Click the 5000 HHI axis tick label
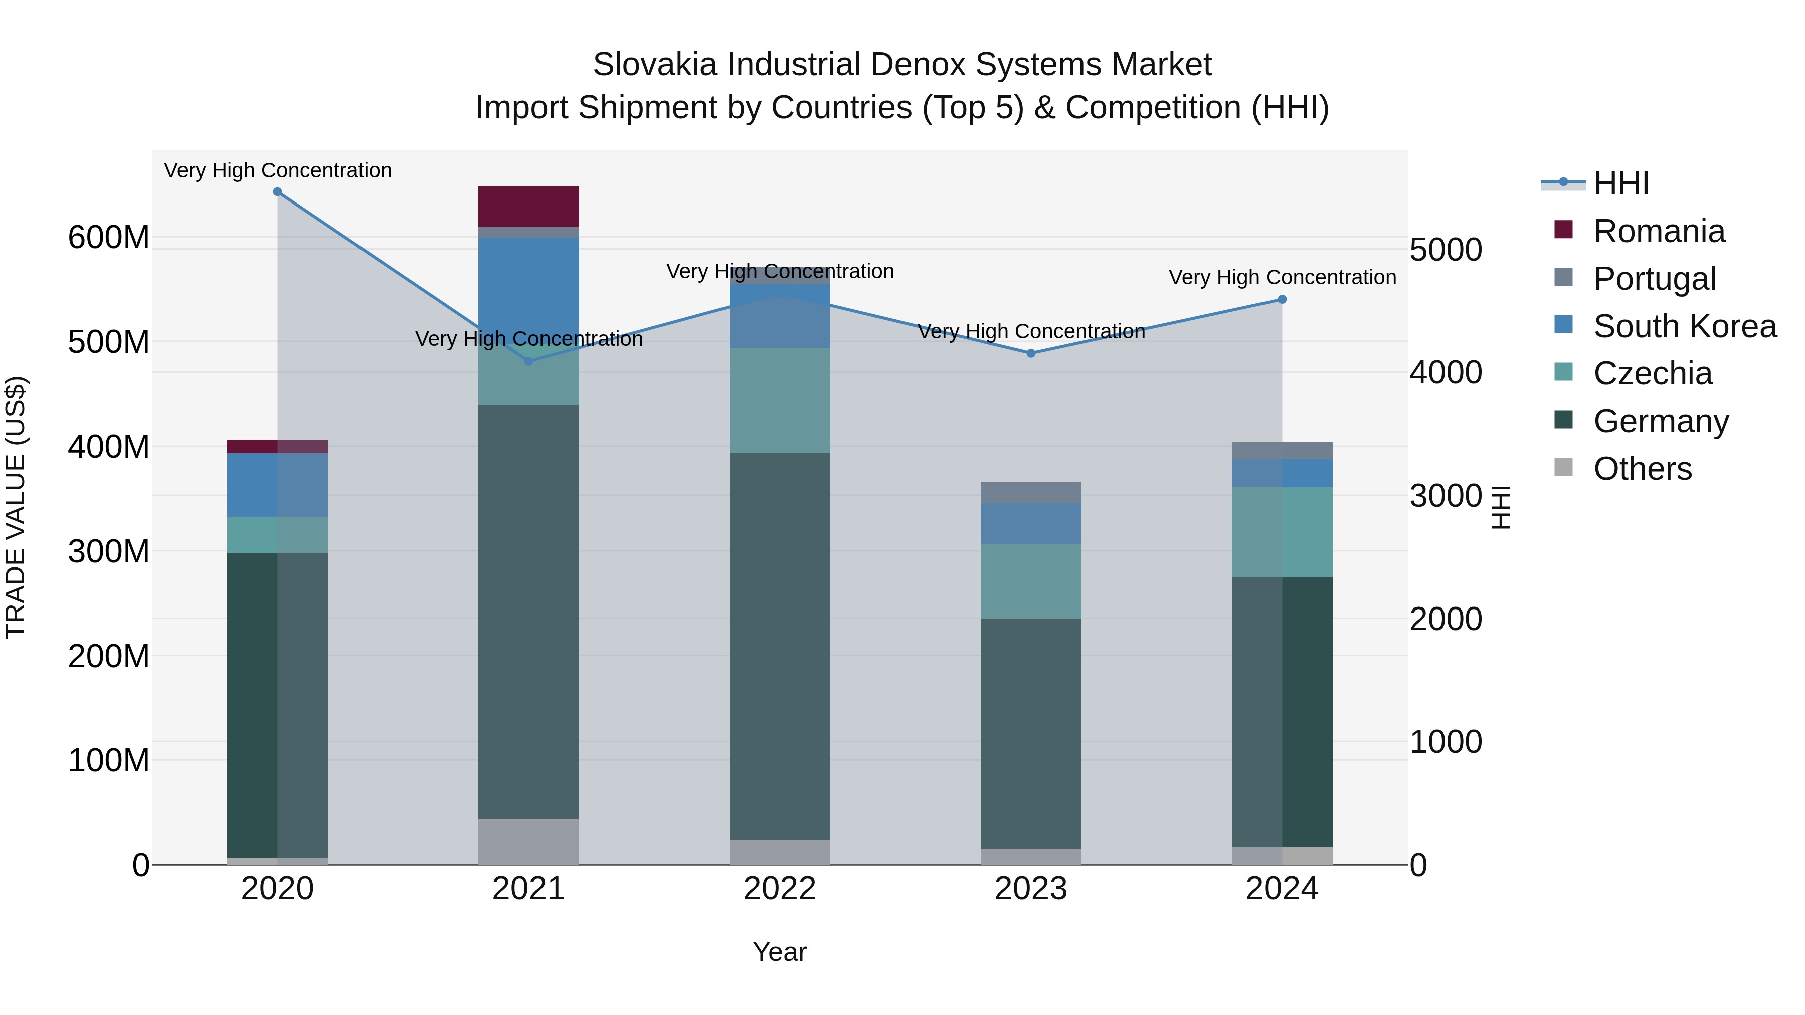Screen dimensions: 1805x1015 click(1446, 250)
